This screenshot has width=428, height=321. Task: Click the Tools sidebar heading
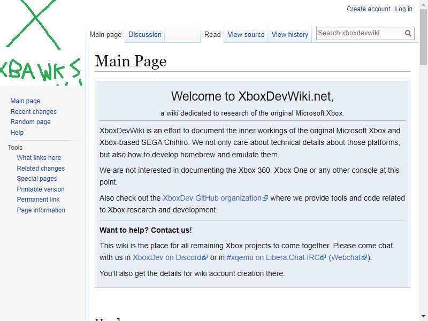coord(15,148)
